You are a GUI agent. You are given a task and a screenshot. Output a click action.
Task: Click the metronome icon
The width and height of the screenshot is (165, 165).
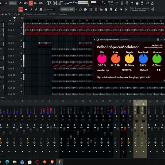tap(21, 3)
